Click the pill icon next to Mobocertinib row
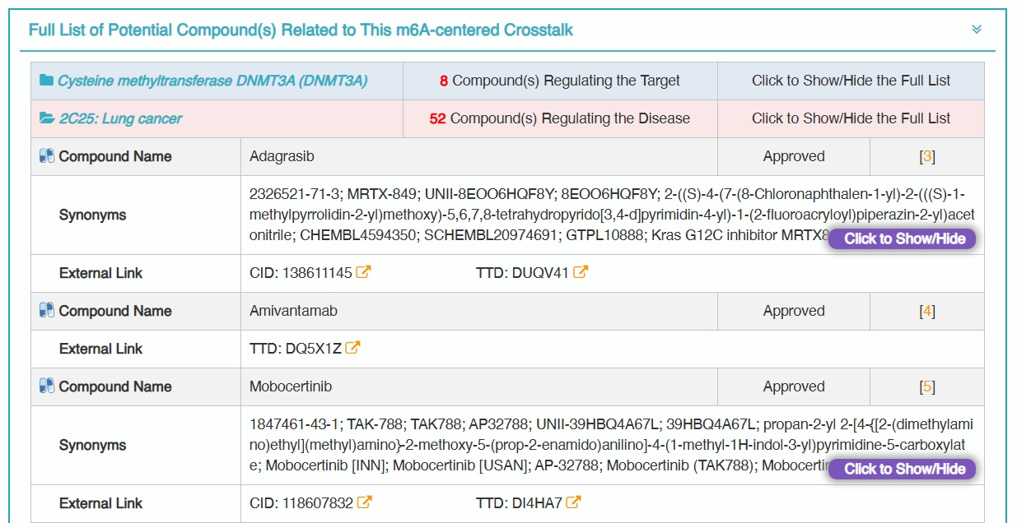 click(47, 386)
